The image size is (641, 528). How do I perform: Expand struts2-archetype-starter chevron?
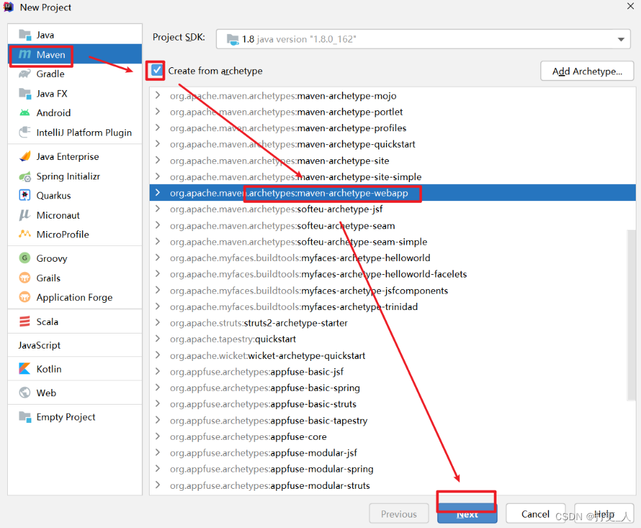[157, 322]
